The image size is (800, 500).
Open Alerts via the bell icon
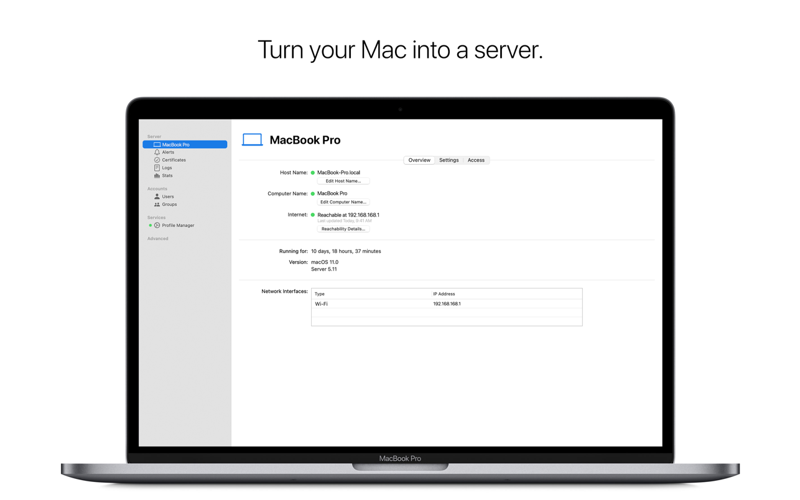coord(157,152)
